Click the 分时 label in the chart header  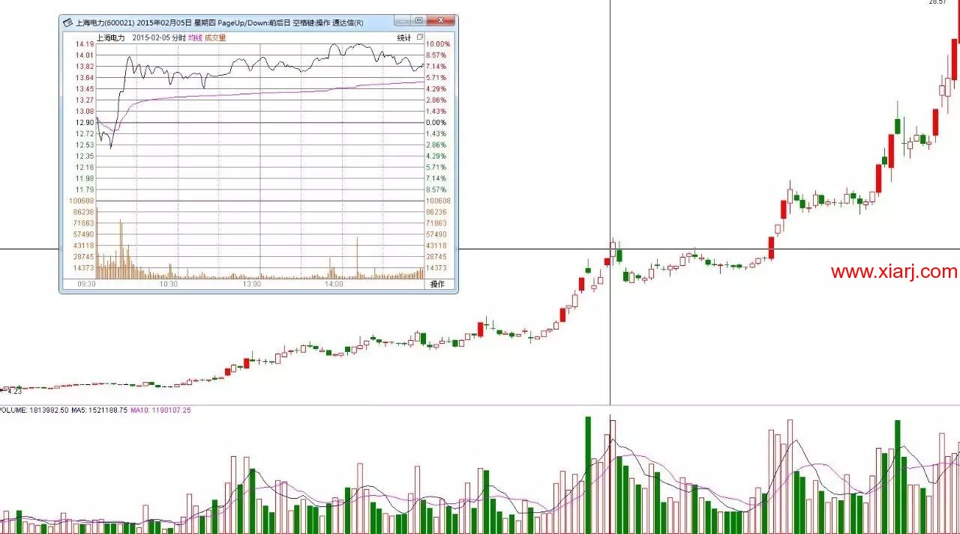point(178,37)
